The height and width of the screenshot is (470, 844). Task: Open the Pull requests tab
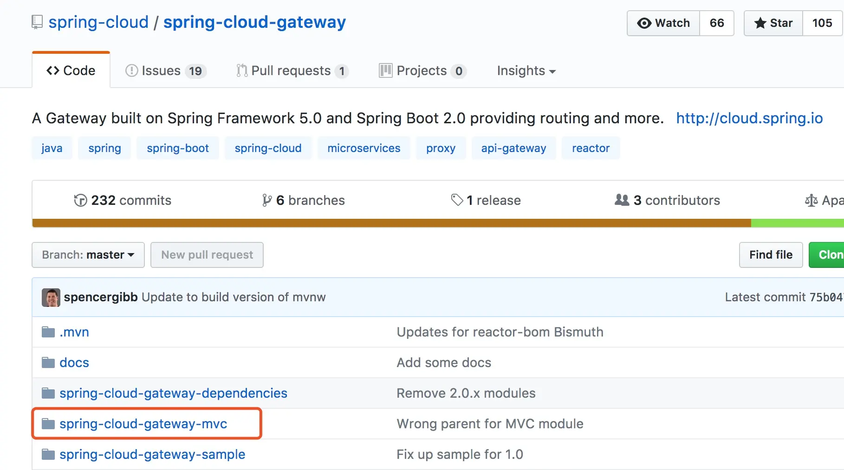(x=292, y=71)
